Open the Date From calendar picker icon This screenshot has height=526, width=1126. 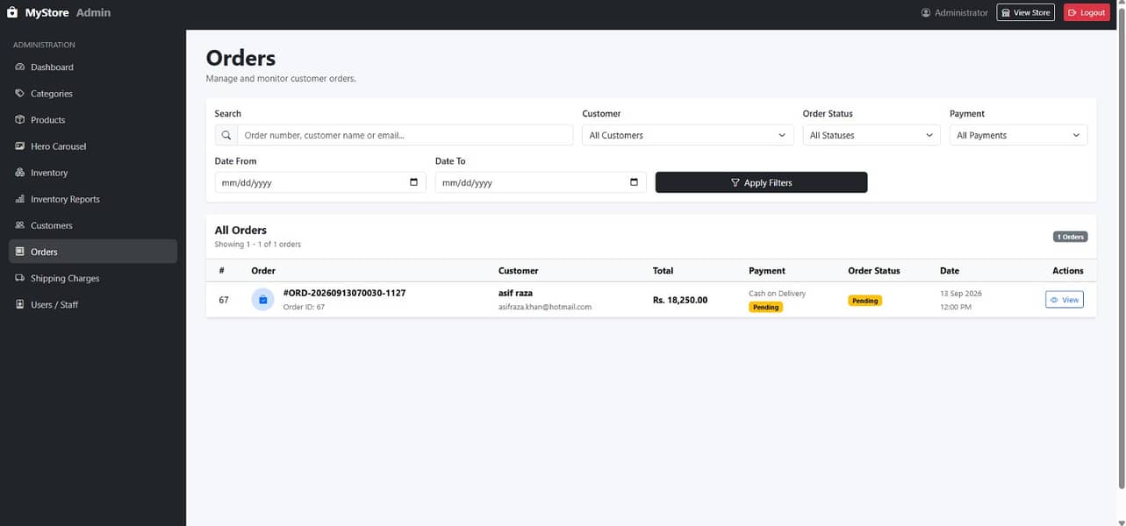414,182
